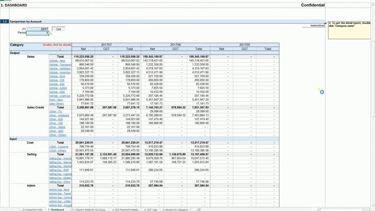Open the Other - Others link
This screenshot has width=375, height=211.
tap(57, 135)
